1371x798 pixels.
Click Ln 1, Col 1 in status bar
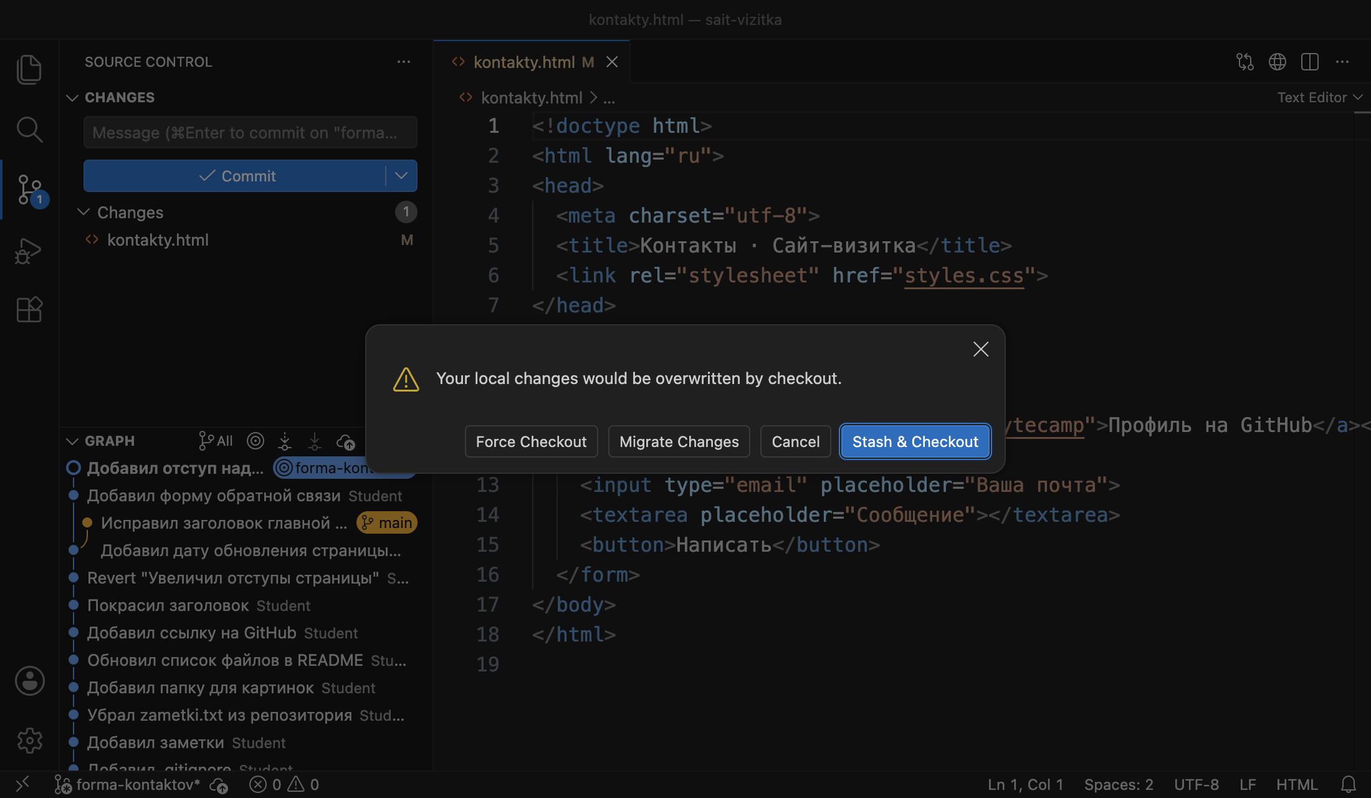[1025, 784]
